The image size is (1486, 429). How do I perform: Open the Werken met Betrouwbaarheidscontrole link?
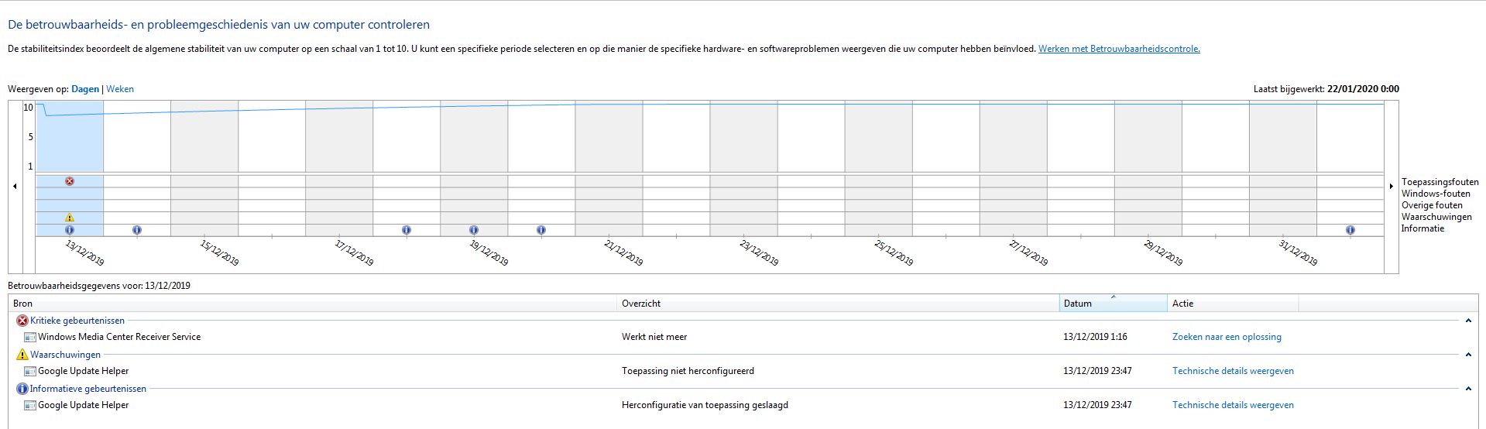point(1119,49)
